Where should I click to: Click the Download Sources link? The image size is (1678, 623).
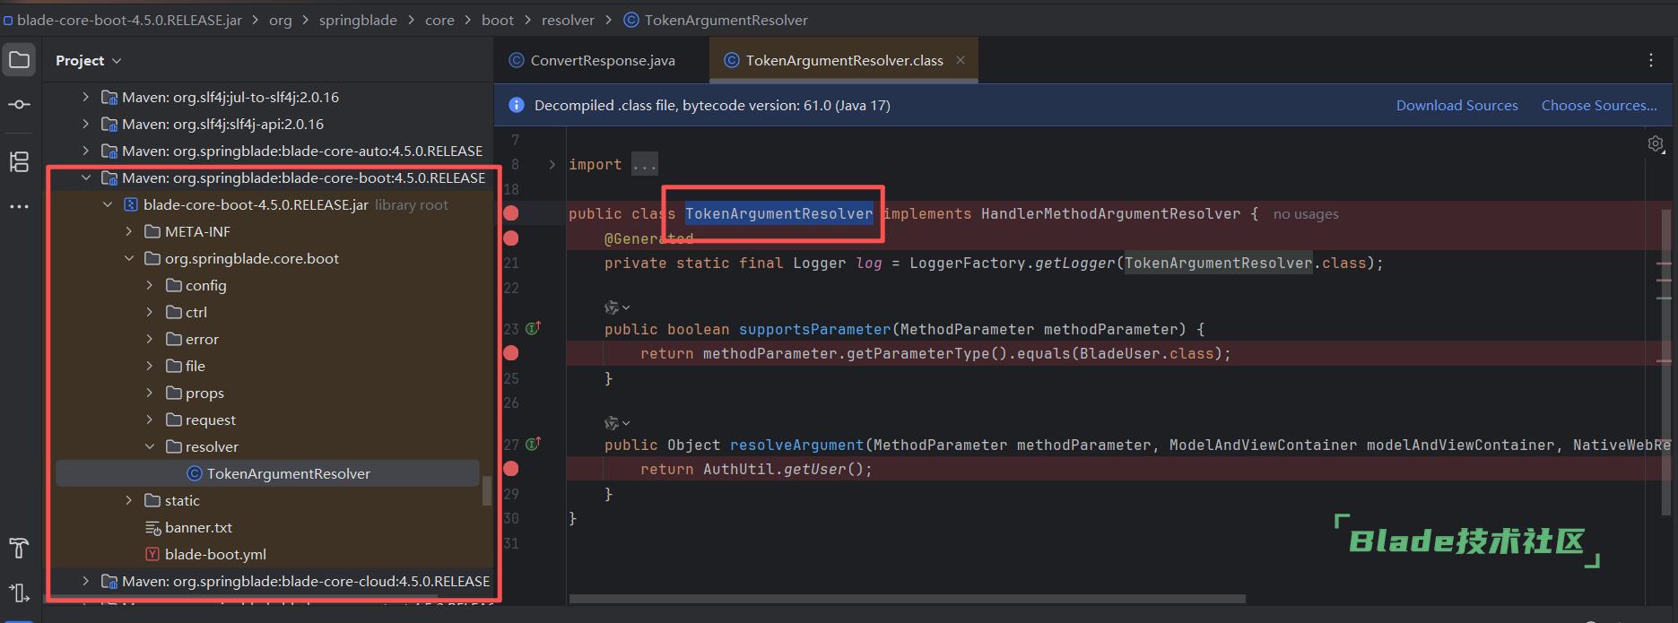tap(1456, 106)
